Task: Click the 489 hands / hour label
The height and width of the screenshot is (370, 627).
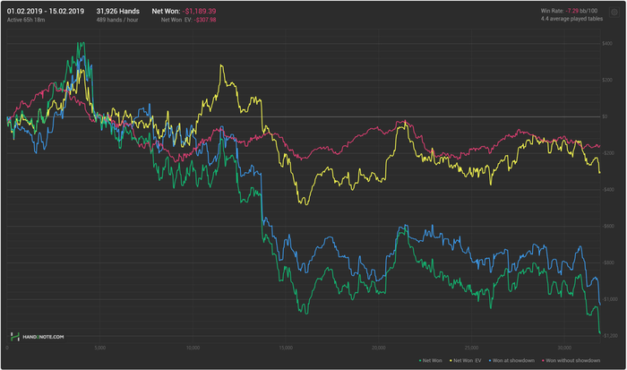Action: [x=117, y=20]
